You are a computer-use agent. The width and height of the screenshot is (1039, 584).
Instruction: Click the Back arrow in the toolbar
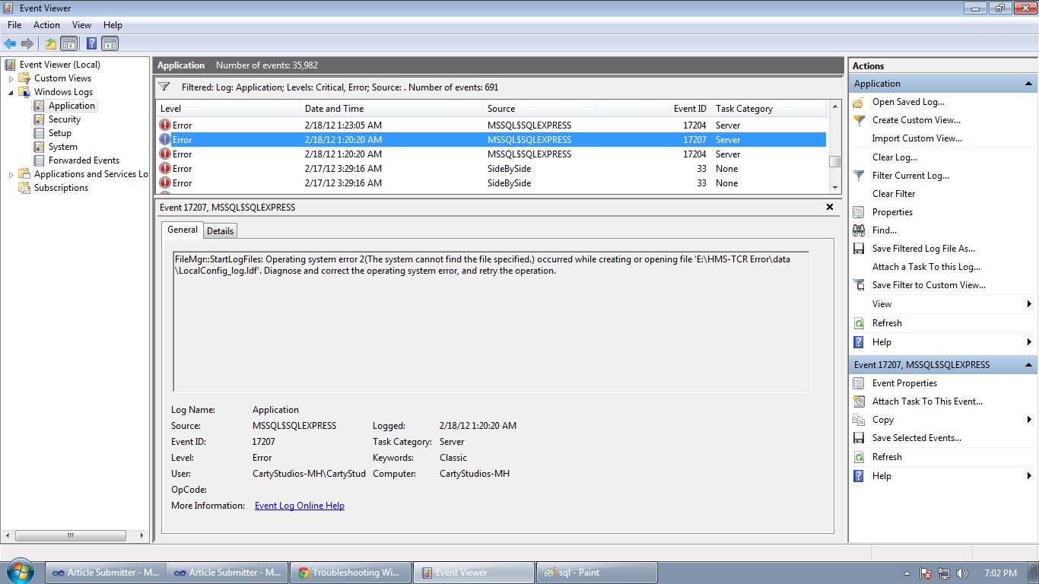click(x=10, y=43)
